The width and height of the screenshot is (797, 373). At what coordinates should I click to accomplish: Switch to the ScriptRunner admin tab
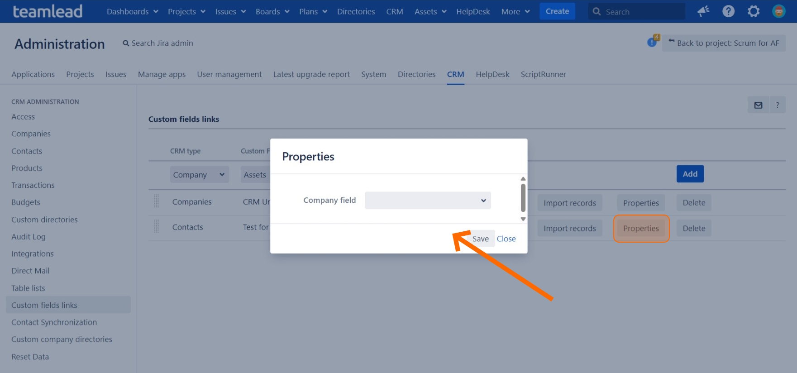point(543,74)
